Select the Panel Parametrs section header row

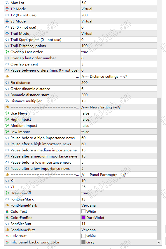click(x=81, y=175)
